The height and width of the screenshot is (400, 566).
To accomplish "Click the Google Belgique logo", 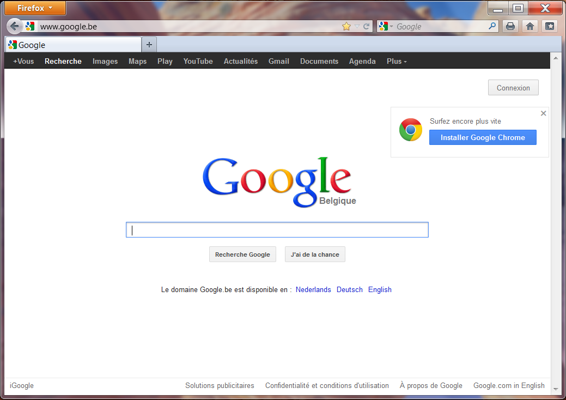I will 279,182.
